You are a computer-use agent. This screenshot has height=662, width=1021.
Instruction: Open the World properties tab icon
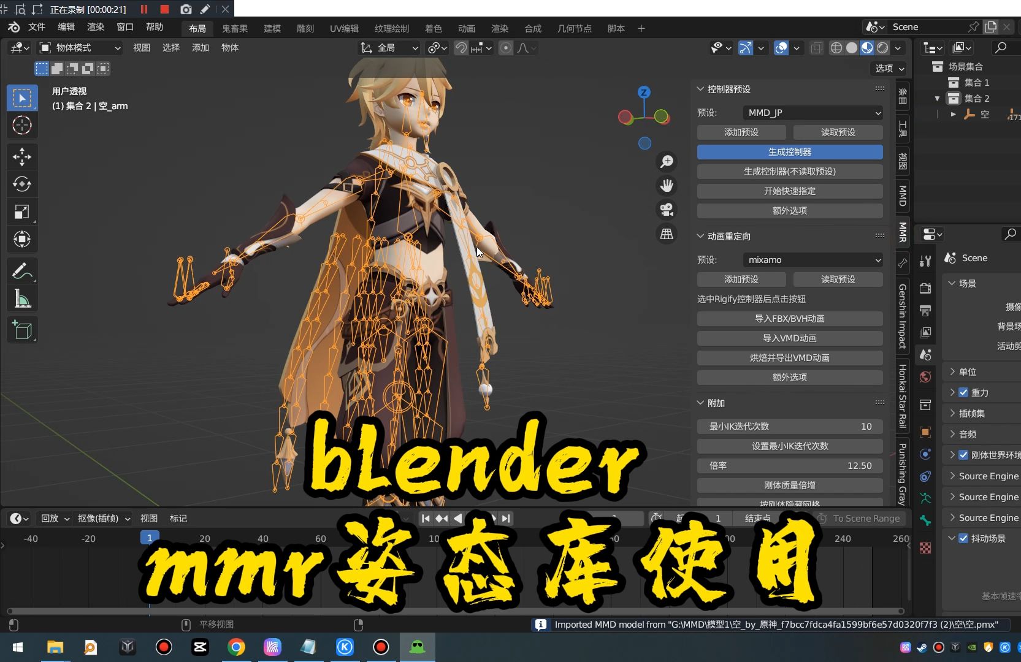pyautogui.click(x=925, y=377)
